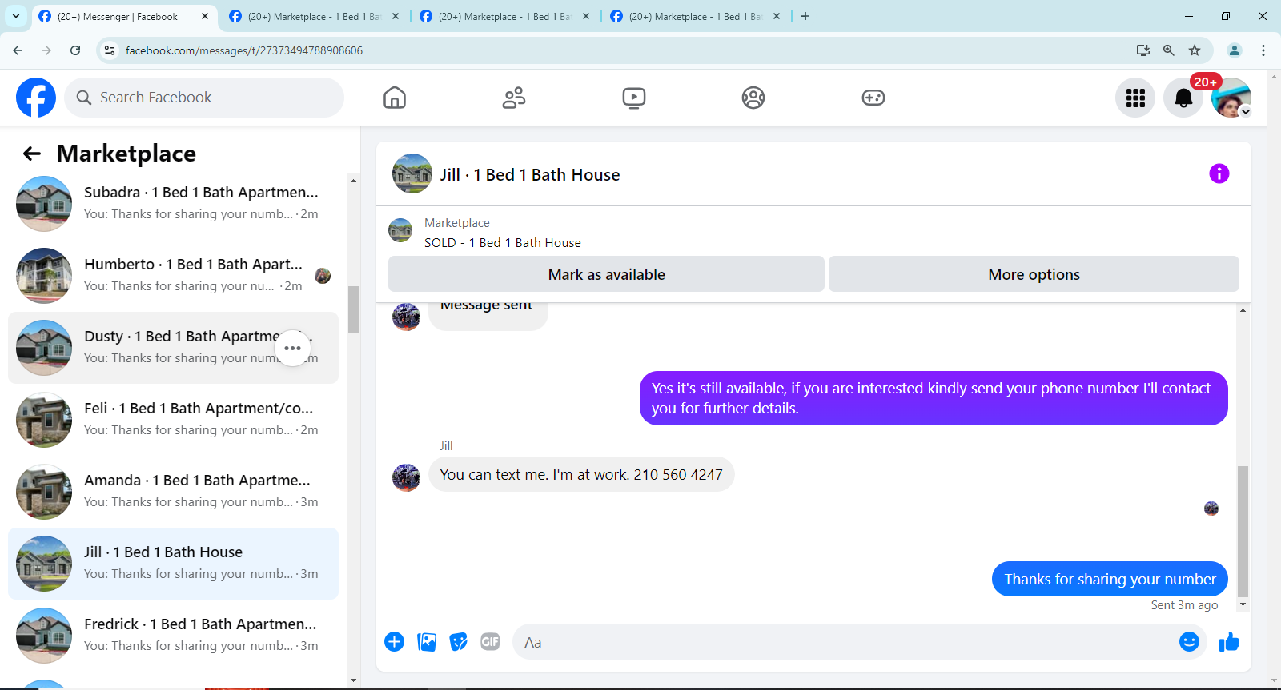
Task: Attach a photo with the image icon
Action: point(427,642)
